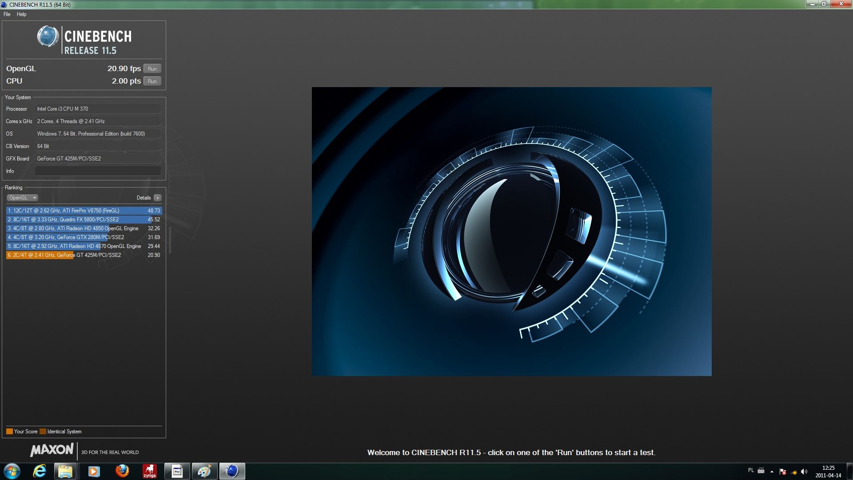The image size is (853, 480).
Task: Select ranking row 1 ATI FirePro V8750
Action: pyautogui.click(x=84, y=211)
